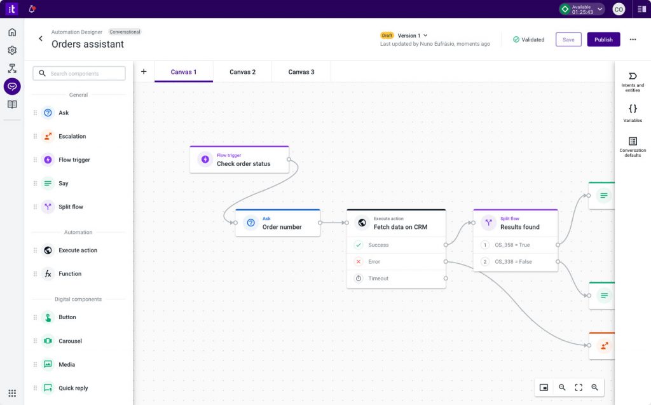The height and width of the screenshot is (405, 651).
Task: Open the apps grid launcher icon
Action: point(12,393)
